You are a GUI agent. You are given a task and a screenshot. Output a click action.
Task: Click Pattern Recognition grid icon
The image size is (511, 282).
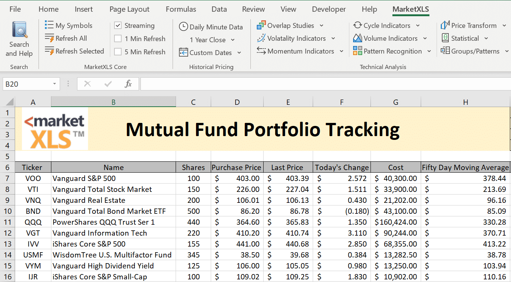(357, 51)
